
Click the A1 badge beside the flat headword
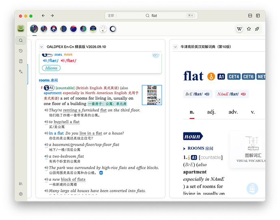coord(221,77)
